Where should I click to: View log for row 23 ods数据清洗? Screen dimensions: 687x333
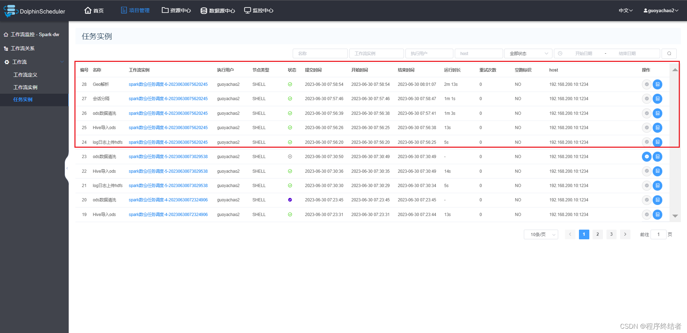click(x=657, y=157)
